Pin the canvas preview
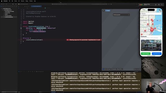Viewport: 166px width, 93px height. tap(103, 11)
